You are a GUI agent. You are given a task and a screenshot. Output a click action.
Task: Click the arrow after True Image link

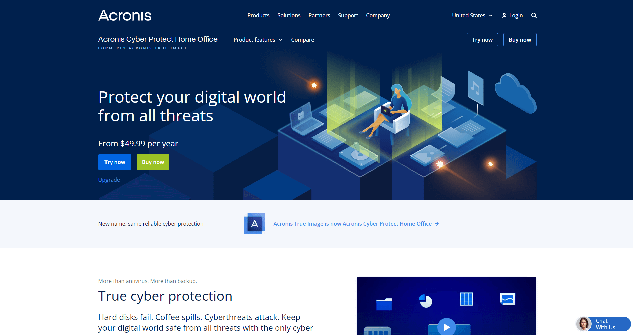click(437, 224)
